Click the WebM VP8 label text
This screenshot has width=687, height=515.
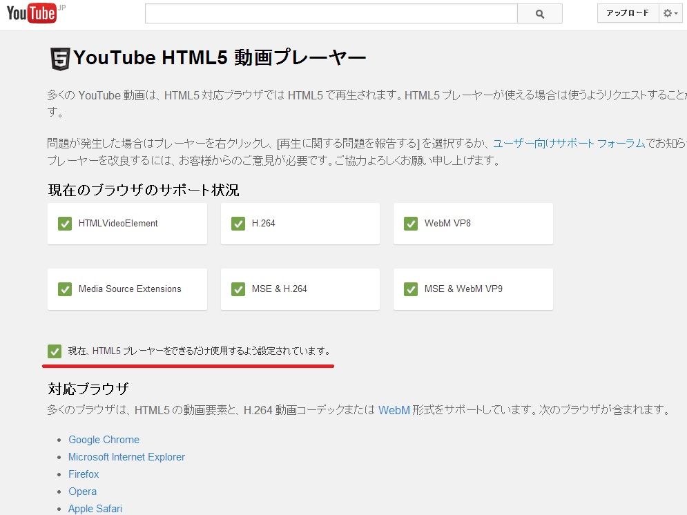[447, 224]
